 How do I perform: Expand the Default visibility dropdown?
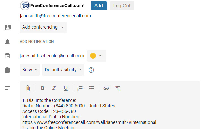pyautogui.click(x=63, y=70)
